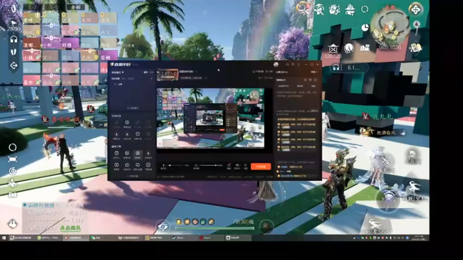Click the highlighted third basic tools icon
This screenshot has width=463, height=260.
pos(138,154)
